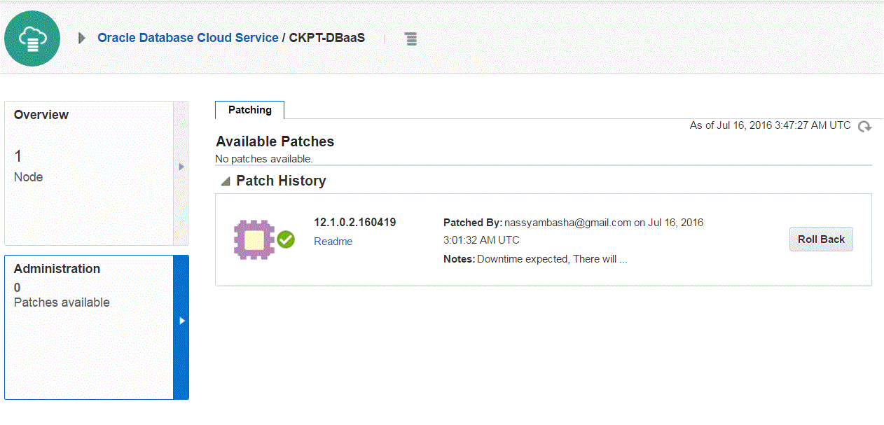Click the Available Patches heading
This screenshot has height=425, width=884.
(275, 141)
